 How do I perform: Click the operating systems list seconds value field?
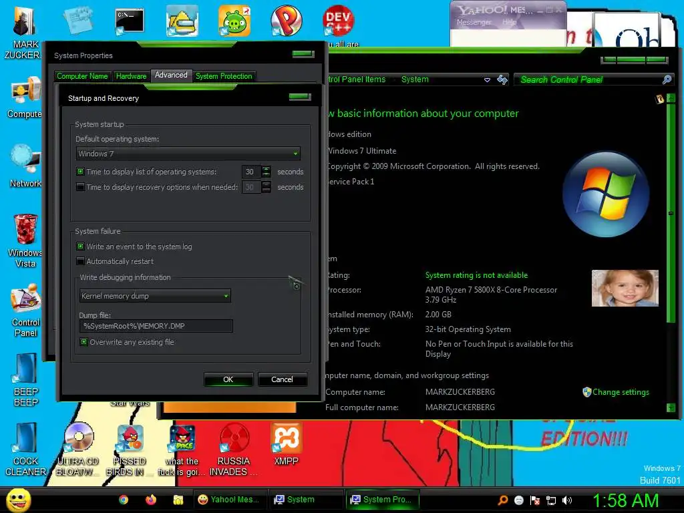click(252, 172)
